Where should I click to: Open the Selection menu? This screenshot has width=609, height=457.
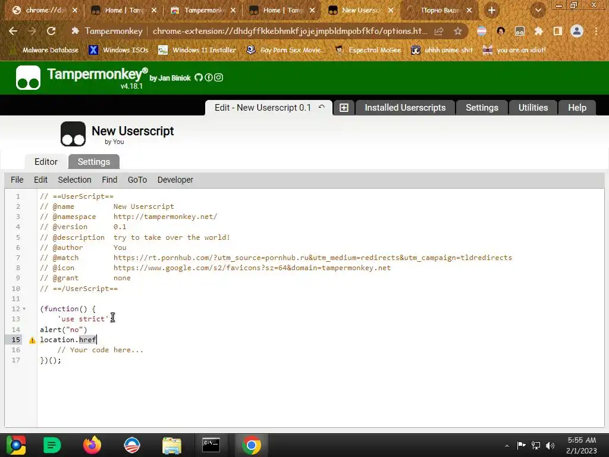click(74, 180)
